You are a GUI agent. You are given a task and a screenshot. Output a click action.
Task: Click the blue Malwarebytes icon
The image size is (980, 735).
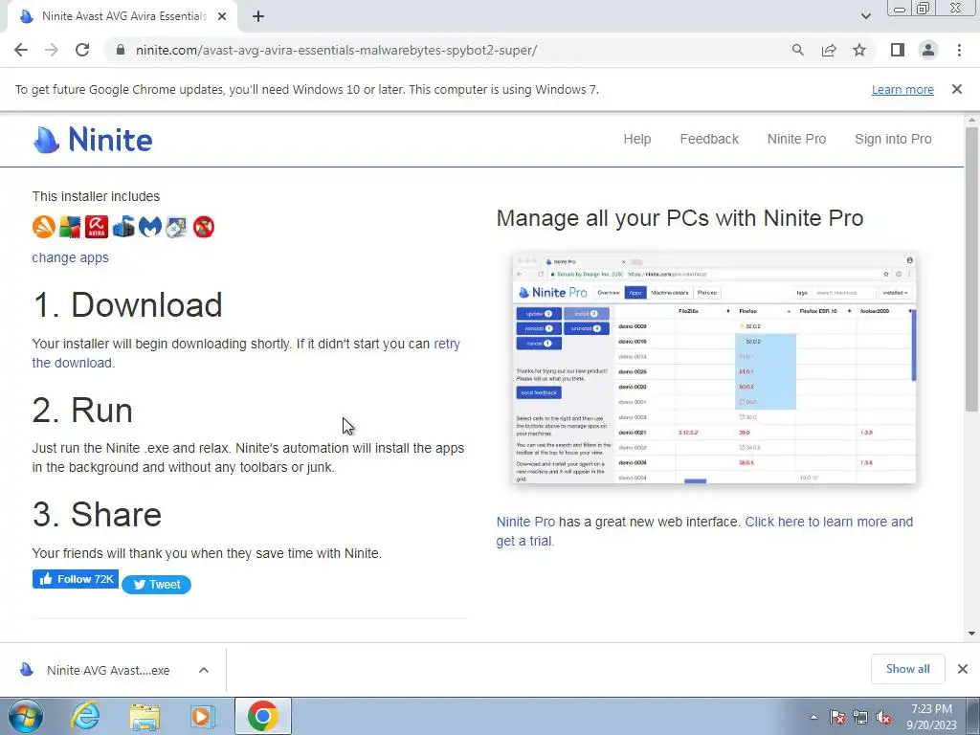click(x=150, y=227)
